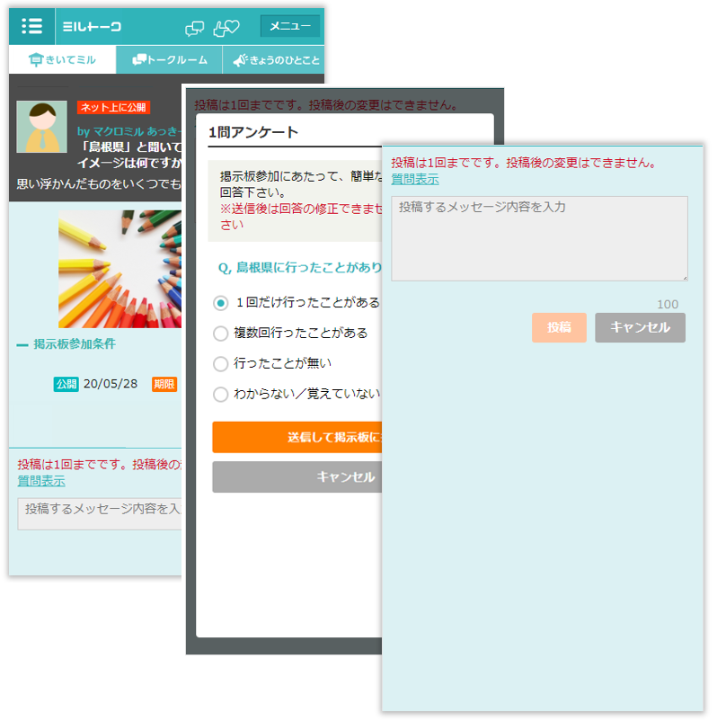Choose the 行ったことが無い radio option

[x=221, y=364]
